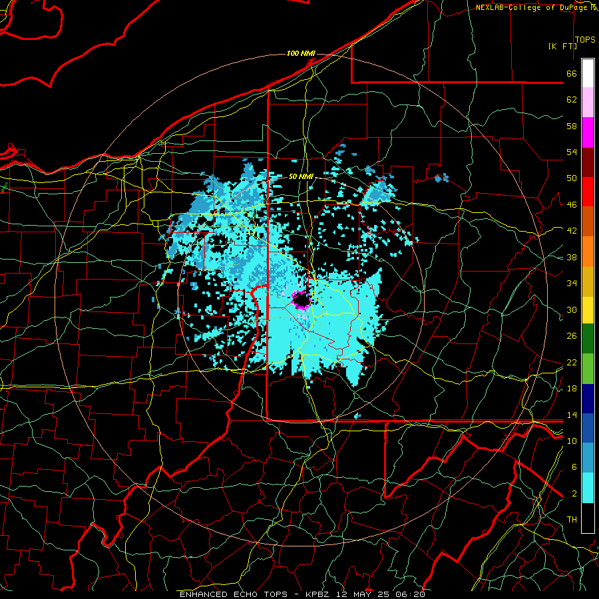Click the legend value '22'
This screenshot has height=599, width=599.
572,362
